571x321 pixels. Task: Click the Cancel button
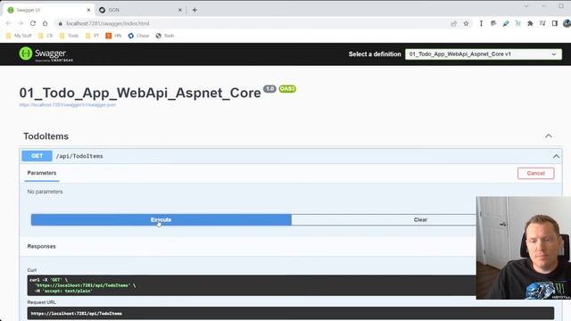coord(535,173)
